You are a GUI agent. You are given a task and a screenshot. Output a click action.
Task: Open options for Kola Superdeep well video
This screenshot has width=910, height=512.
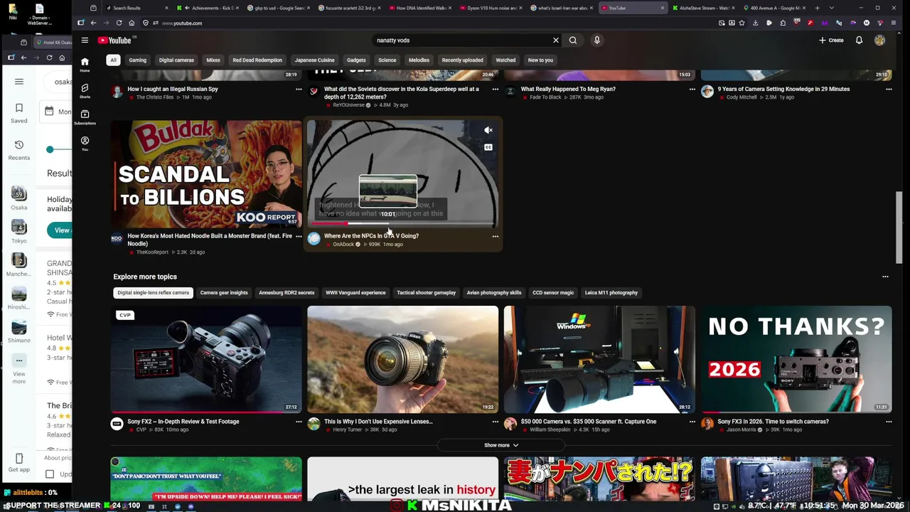click(496, 90)
